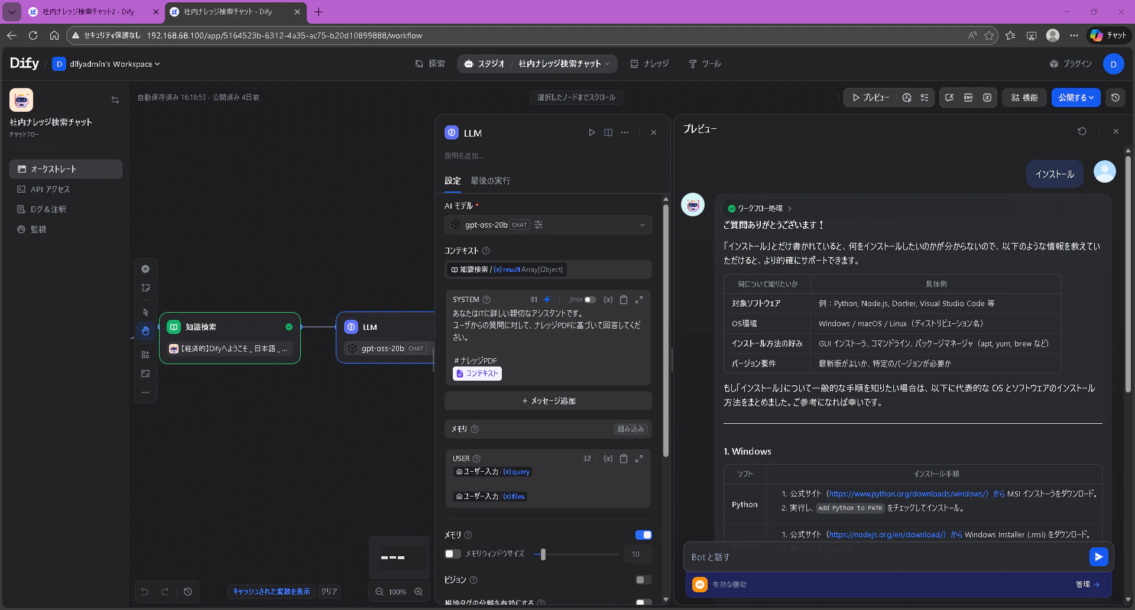Click the canvas export image icon
1135x610 pixels.
[145, 374]
